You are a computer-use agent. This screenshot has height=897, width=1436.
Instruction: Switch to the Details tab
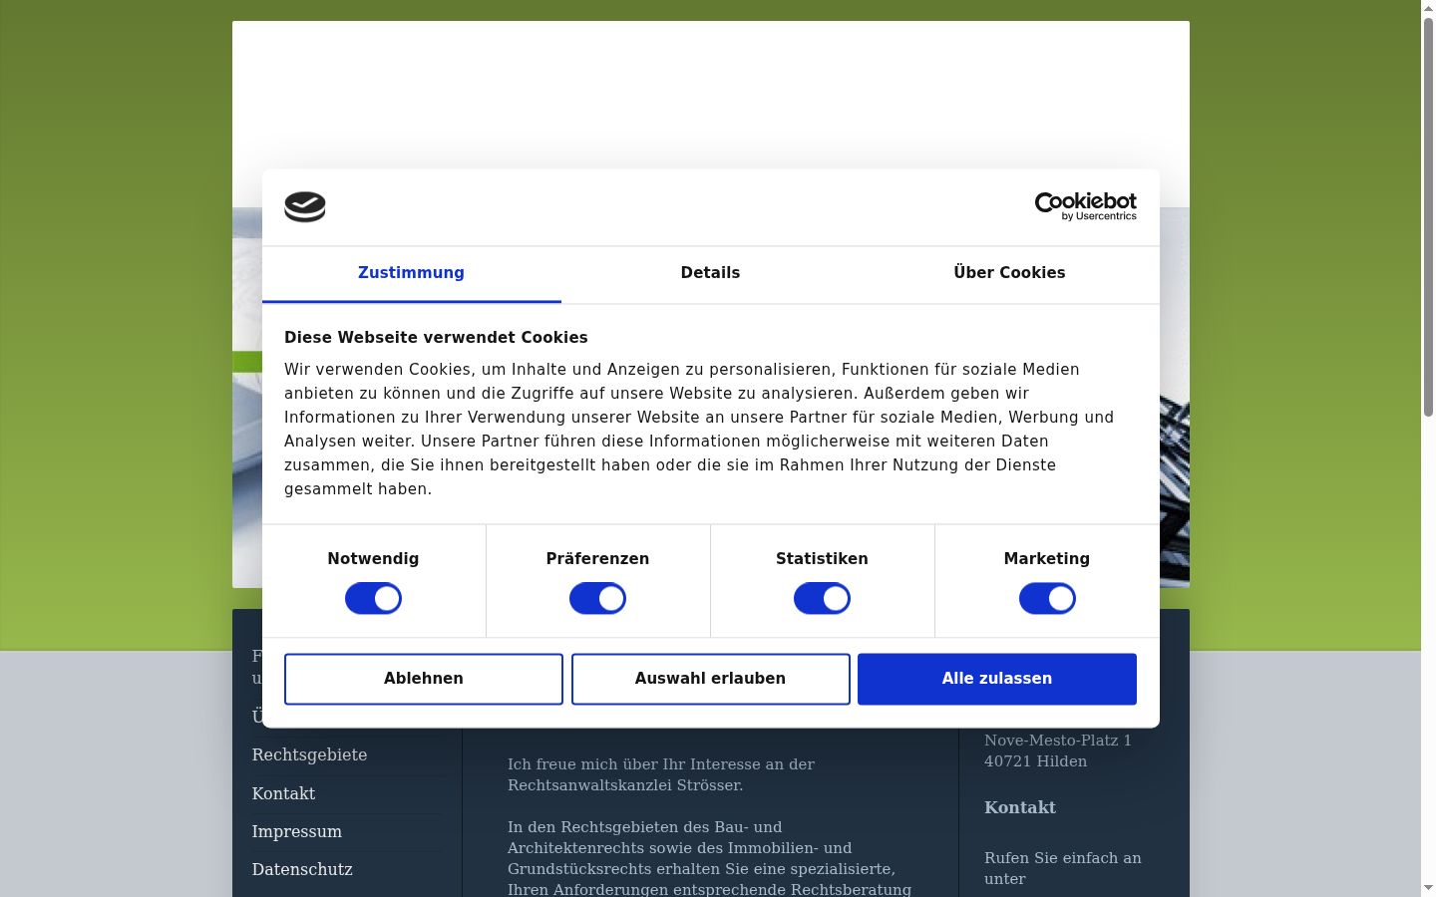coord(710,273)
